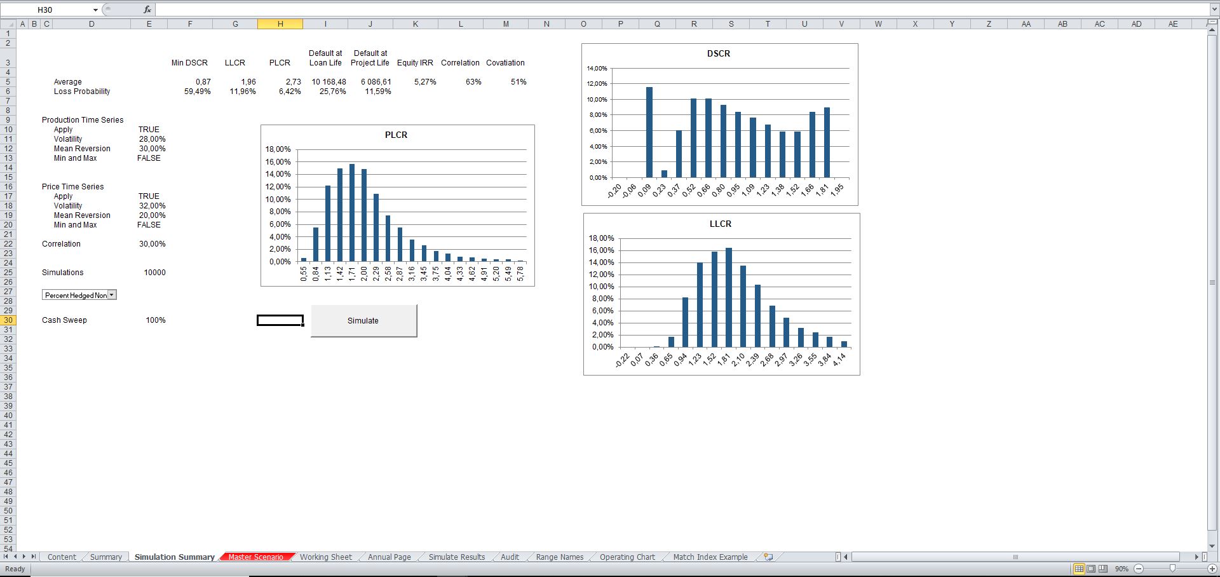The width and height of the screenshot is (1220, 577).
Task: Switch to the Simulate Results tab
Action: tap(456, 557)
